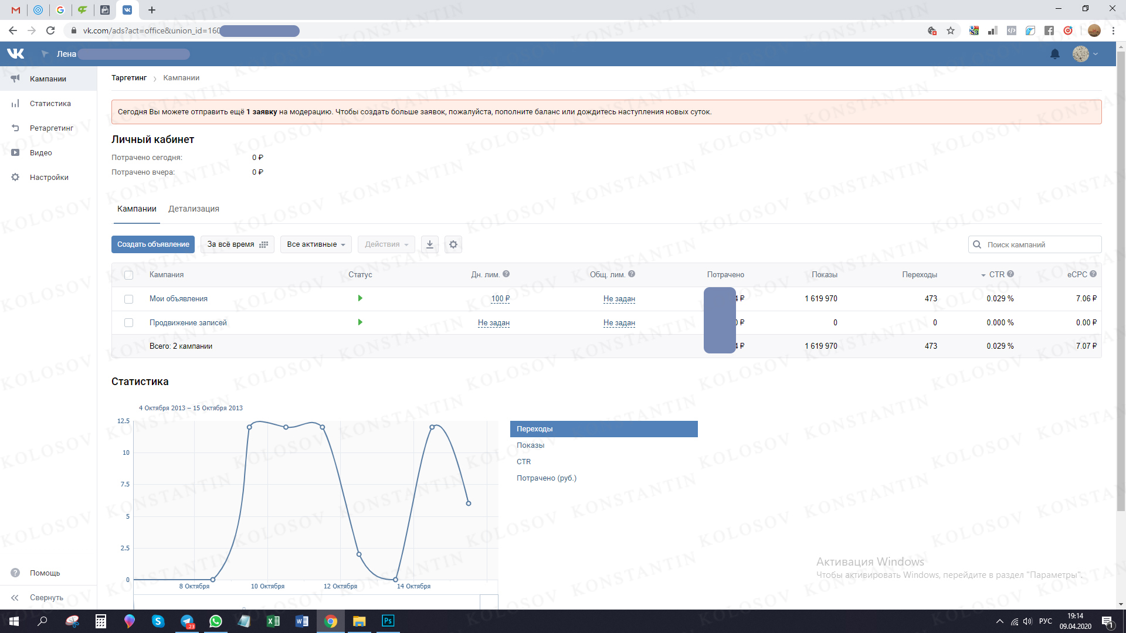Tick the select-all campaigns checkbox

click(x=129, y=275)
